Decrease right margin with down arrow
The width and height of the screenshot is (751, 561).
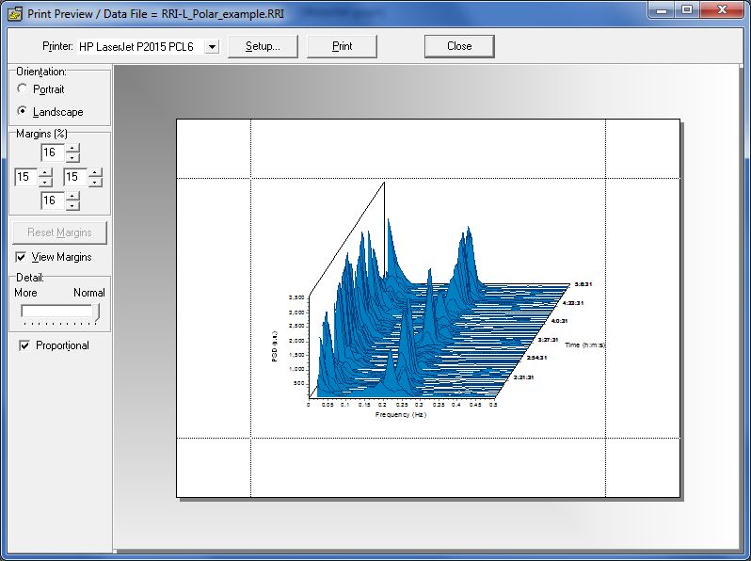coord(95,182)
